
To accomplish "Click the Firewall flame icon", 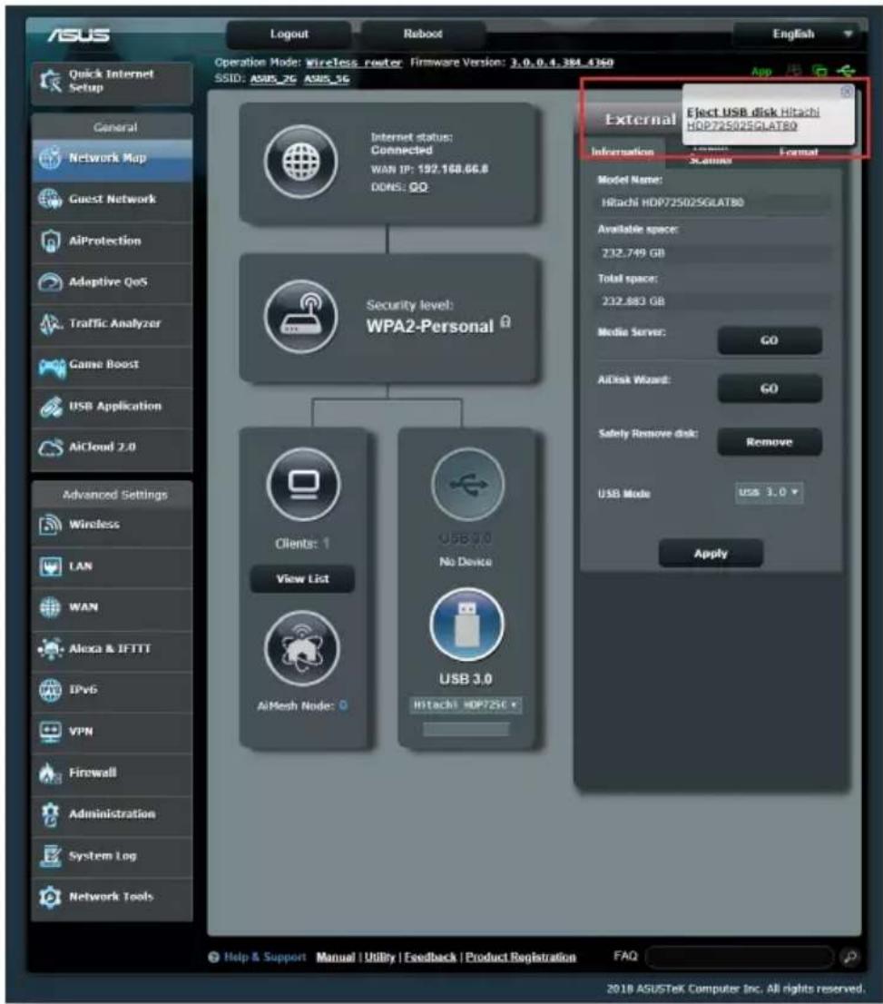I will click(49, 773).
